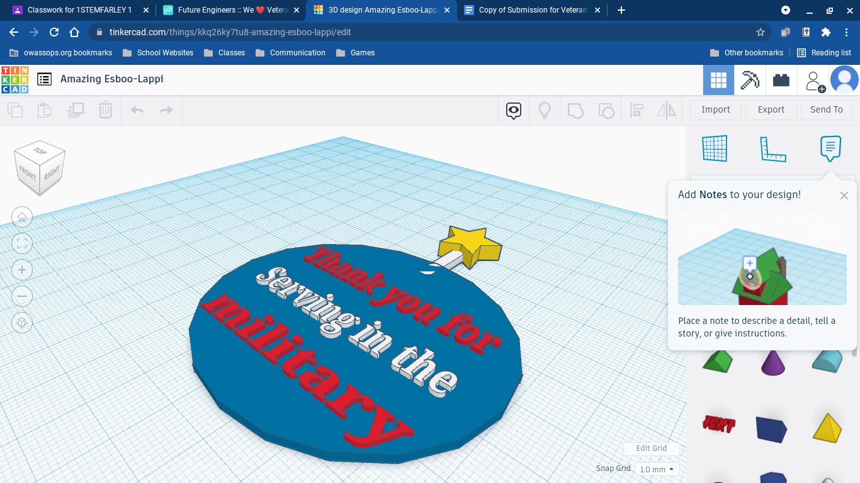The height and width of the screenshot is (483, 860).
Task: Open the Bricks mode icon
Action: pyautogui.click(x=781, y=80)
